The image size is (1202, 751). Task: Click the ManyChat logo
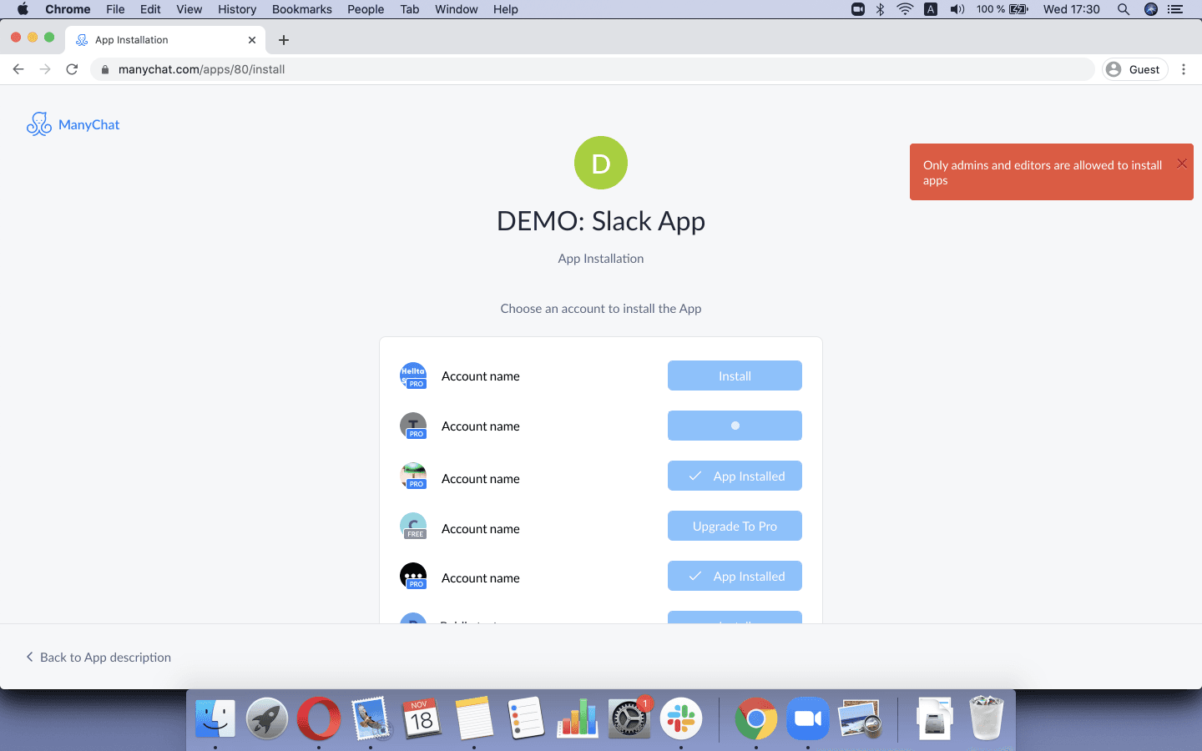(x=73, y=124)
